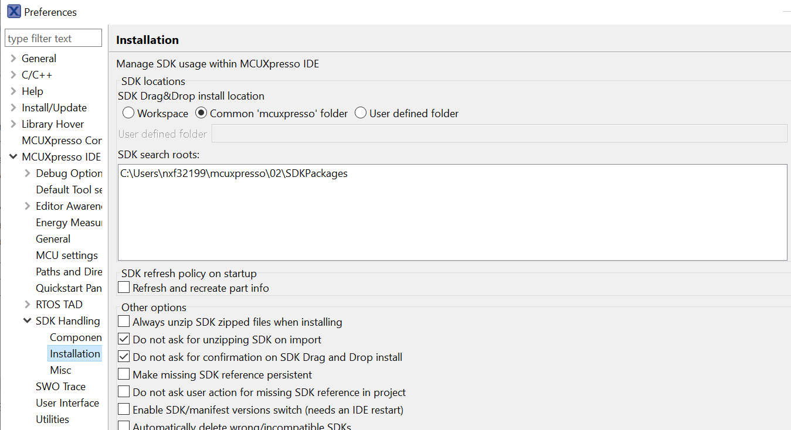
Task: Open the Misc page under SDK Handling
Action: 60,370
